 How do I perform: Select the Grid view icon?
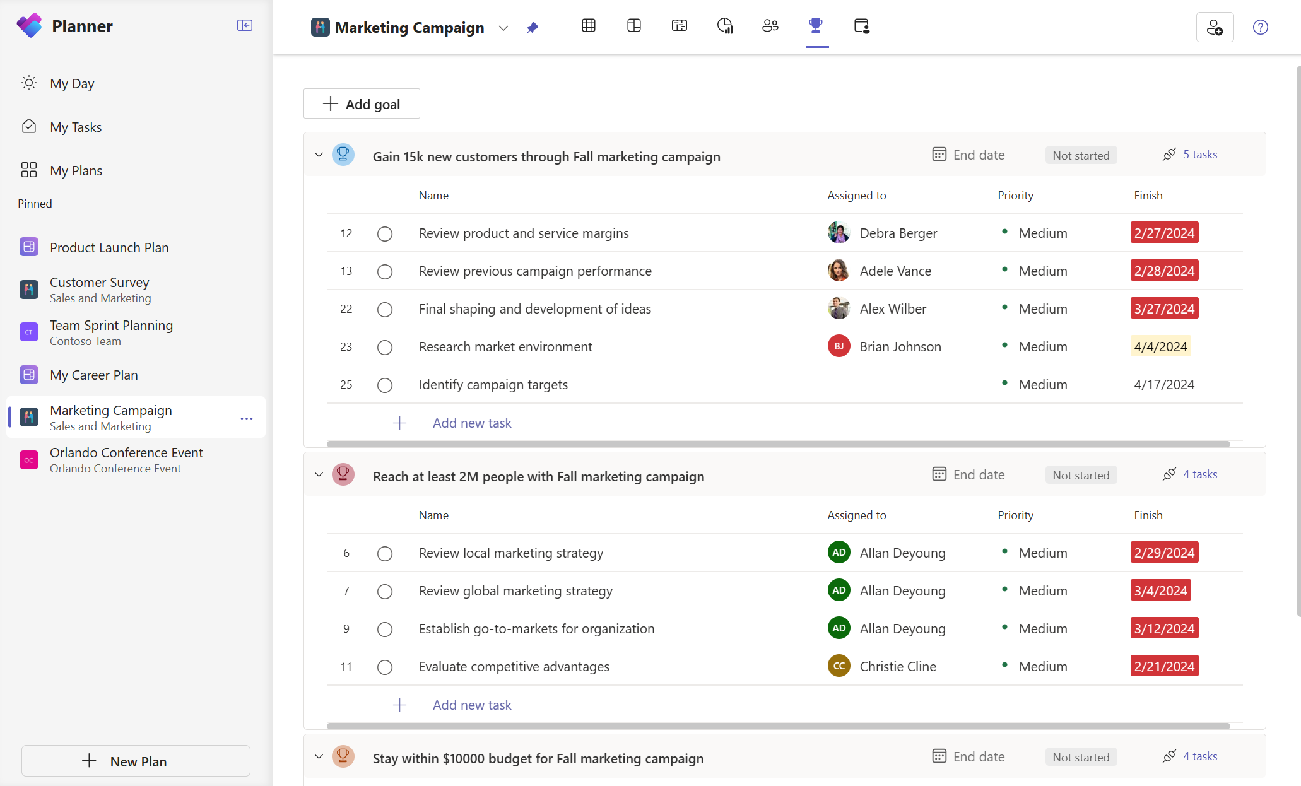tap(589, 26)
